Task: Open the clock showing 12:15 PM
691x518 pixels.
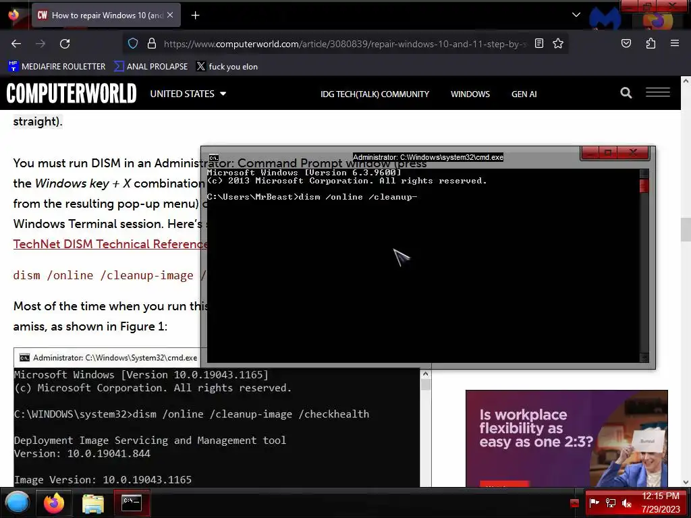Action: click(660, 502)
